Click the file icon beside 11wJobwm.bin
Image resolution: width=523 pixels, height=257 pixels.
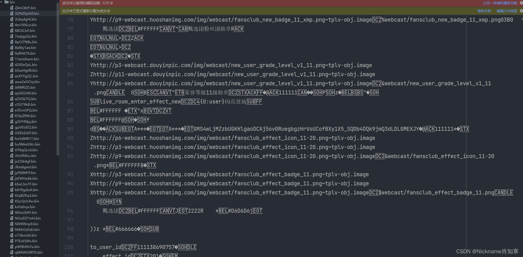point(12,59)
